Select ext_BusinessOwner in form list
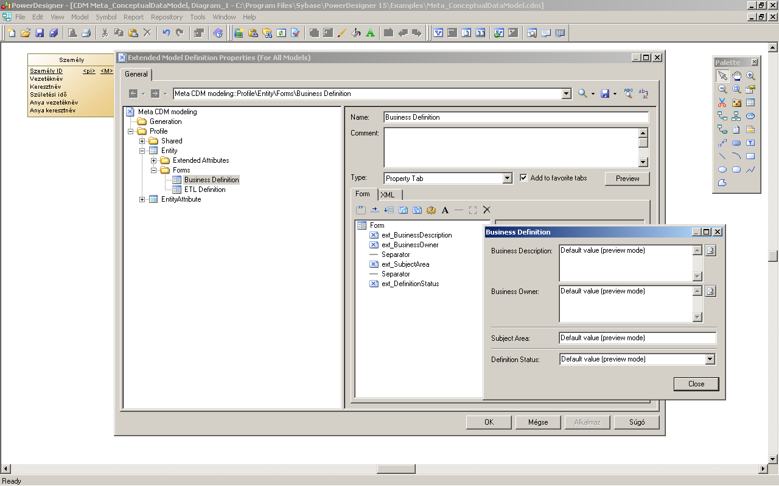 tap(410, 245)
